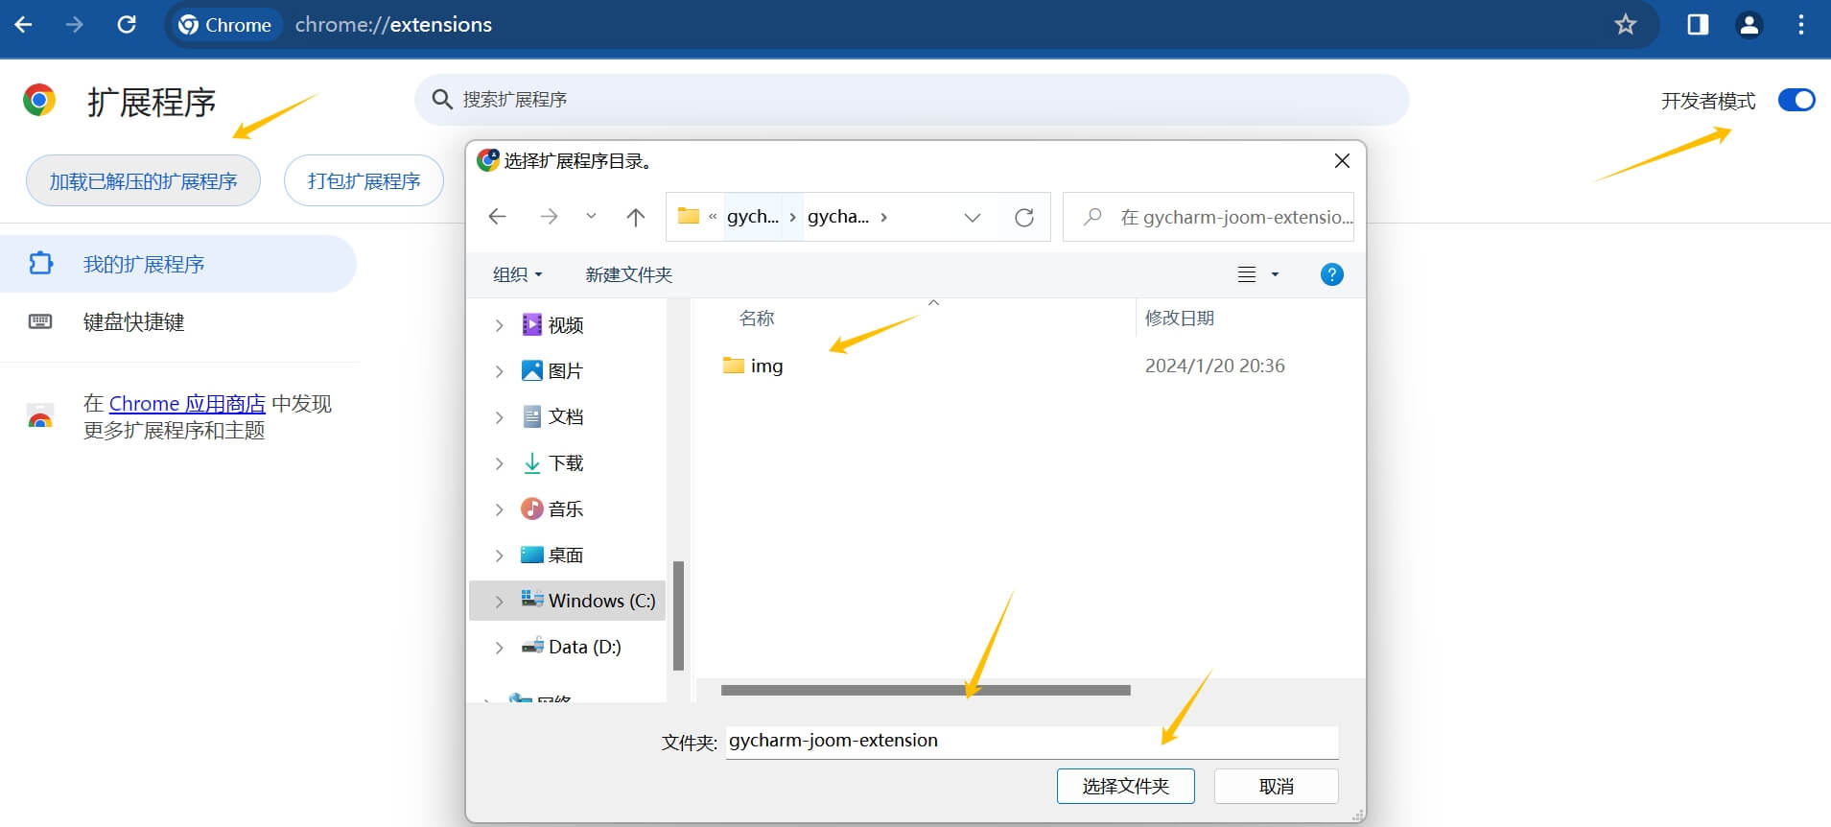Toggle 开发者模式 switch off

1796,100
